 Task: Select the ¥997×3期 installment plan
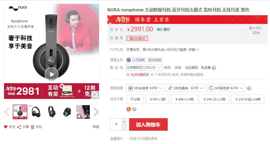click(157, 99)
